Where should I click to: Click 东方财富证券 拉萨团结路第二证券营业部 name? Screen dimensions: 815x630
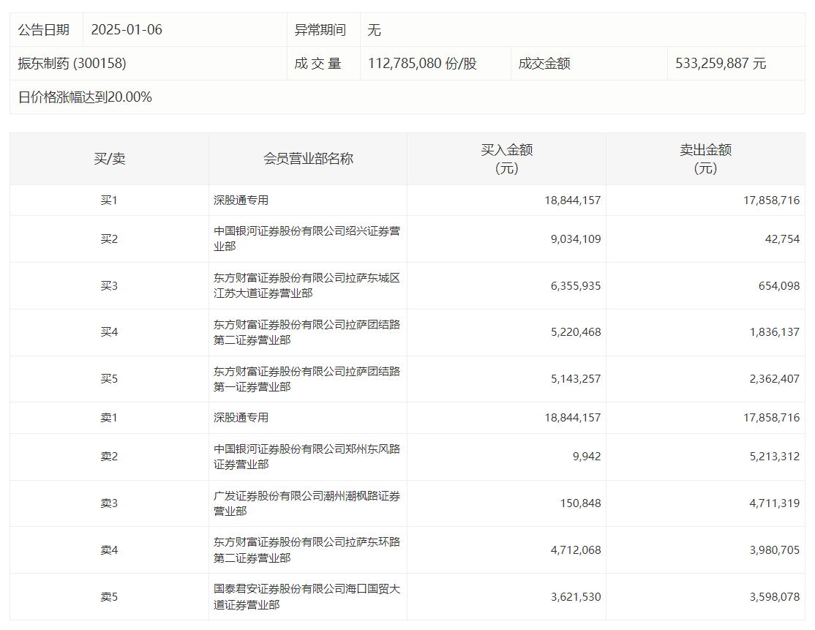click(x=307, y=332)
